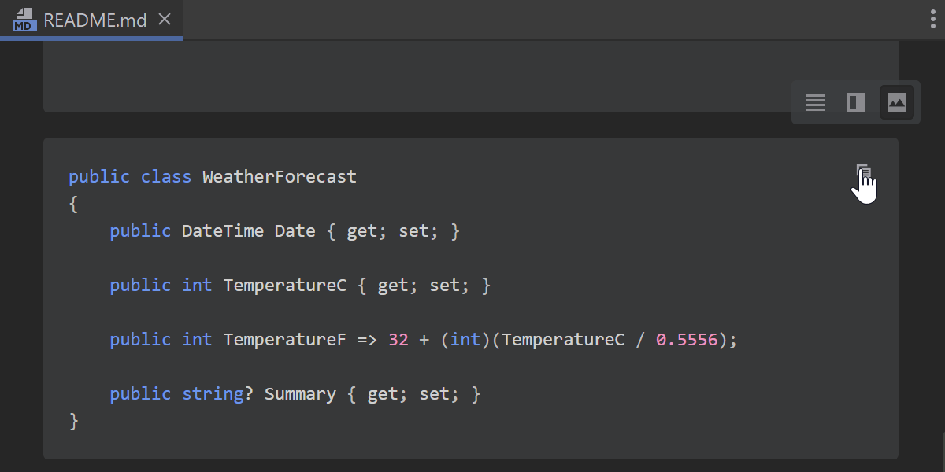Click the string keyword in the code
This screenshot has width=945, height=472.
(x=213, y=394)
